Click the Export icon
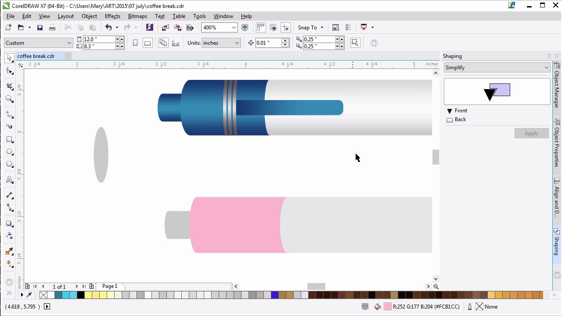562x316 pixels. tap(177, 27)
